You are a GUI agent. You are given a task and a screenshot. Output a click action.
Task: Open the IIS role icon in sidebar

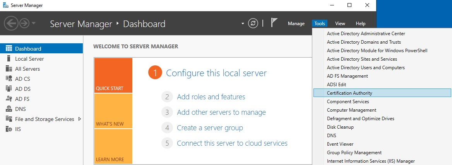9,129
